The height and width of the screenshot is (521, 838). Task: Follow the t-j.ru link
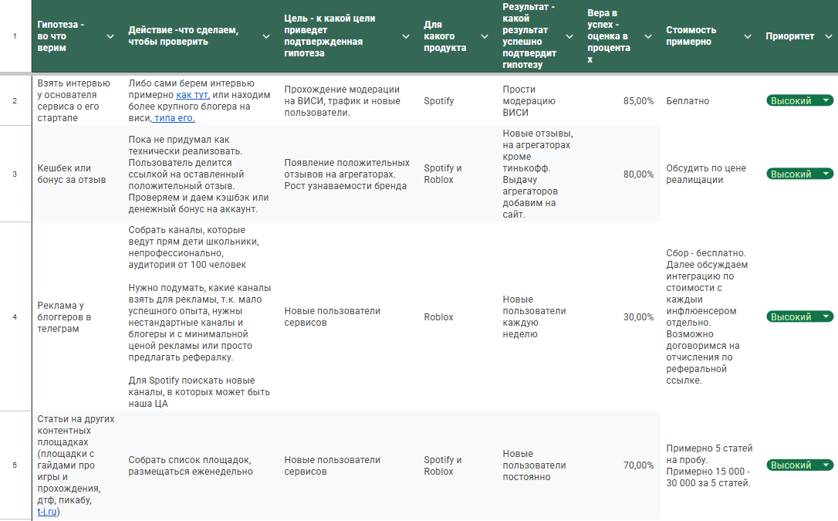(48, 512)
